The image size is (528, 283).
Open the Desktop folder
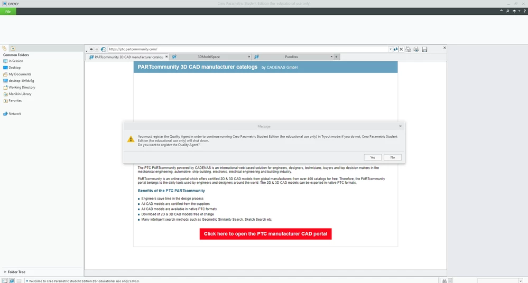tap(12, 68)
